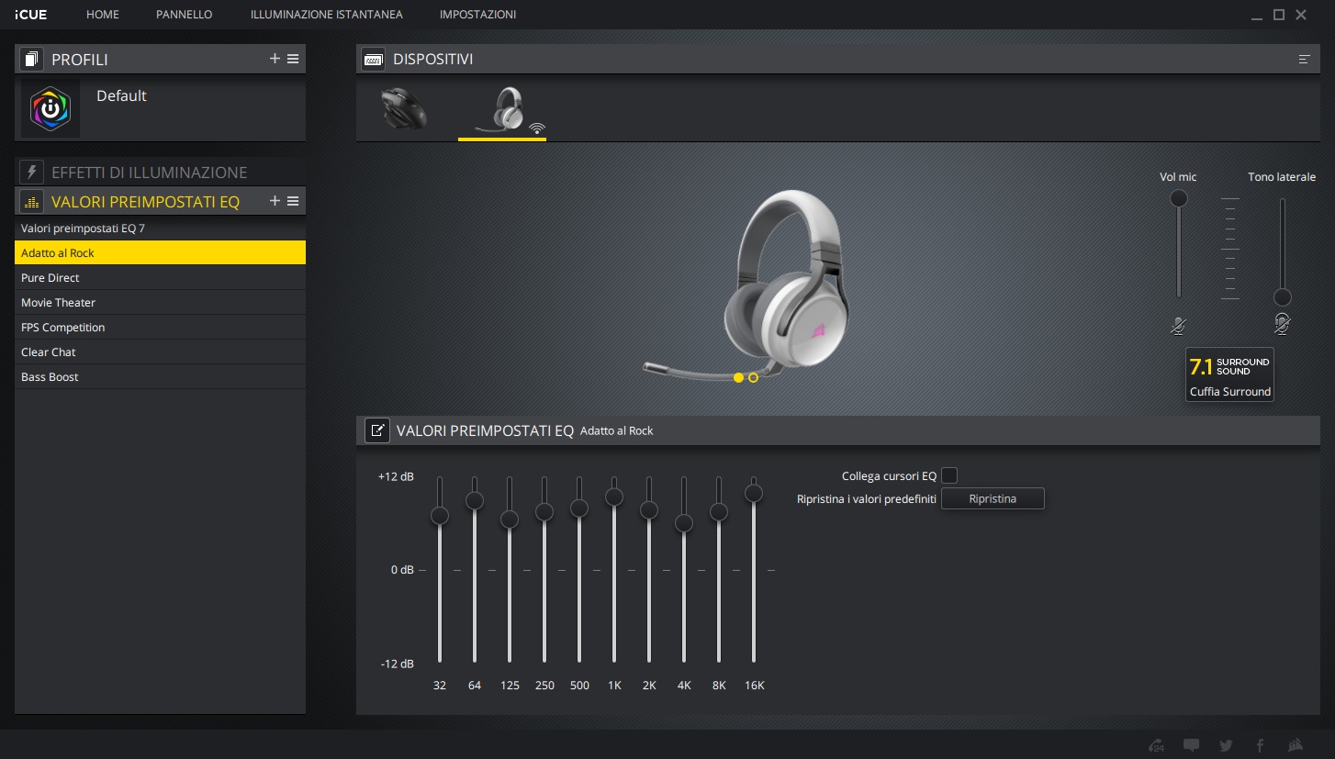Open the Twitter icon in footer
Image resolution: width=1335 pixels, height=759 pixels.
coord(1226,745)
